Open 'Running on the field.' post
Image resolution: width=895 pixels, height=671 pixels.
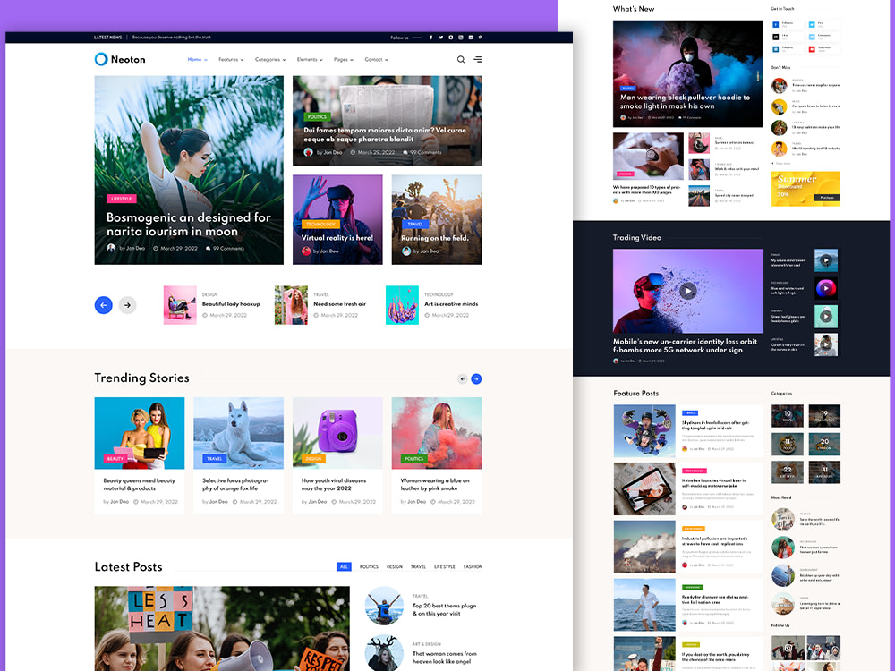coord(435,238)
